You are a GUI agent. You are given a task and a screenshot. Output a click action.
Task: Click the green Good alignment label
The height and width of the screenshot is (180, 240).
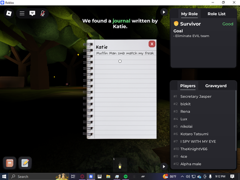pos(228,24)
